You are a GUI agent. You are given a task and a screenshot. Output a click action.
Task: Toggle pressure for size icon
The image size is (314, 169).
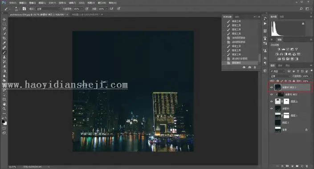coord(119,9)
